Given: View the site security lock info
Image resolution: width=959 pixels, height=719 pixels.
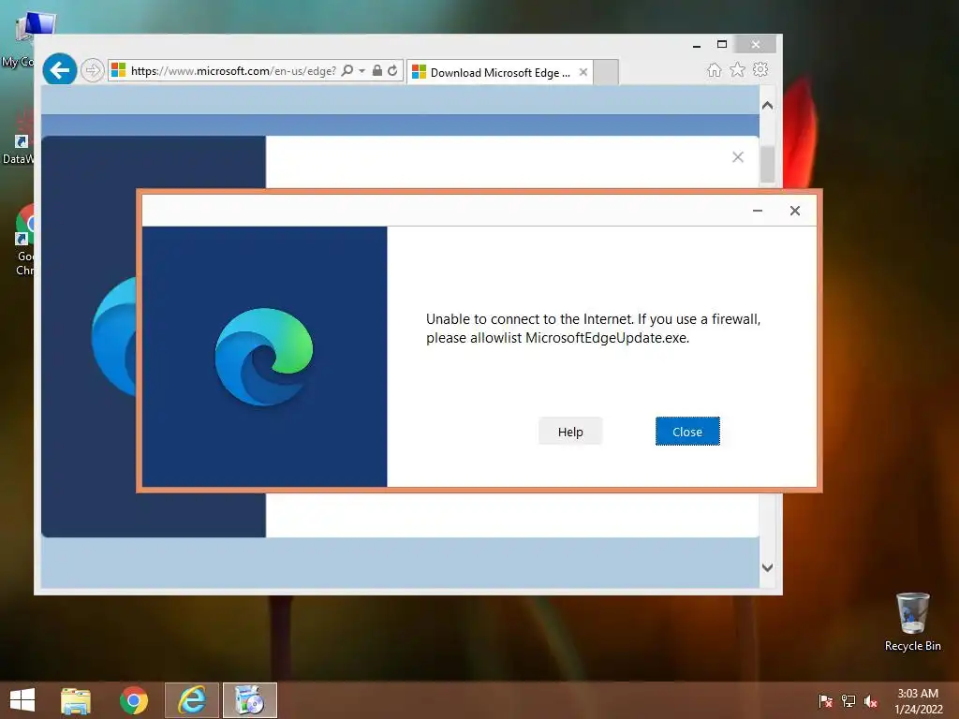Looking at the screenshot, I should coord(377,70).
